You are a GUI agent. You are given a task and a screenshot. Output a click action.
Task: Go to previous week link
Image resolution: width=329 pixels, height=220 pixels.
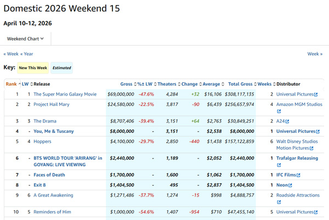click(x=11, y=54)
